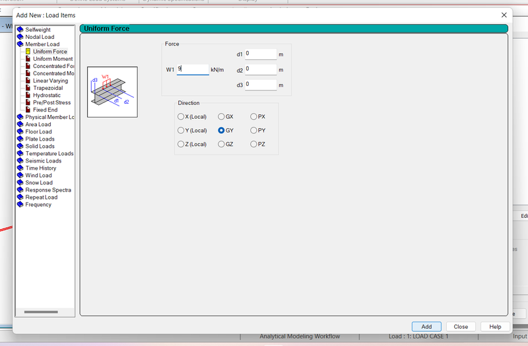Click the Solid Loads book icon

click(20, 146)
